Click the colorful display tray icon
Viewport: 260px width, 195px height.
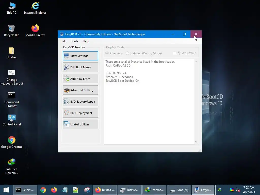pos(232,190)
